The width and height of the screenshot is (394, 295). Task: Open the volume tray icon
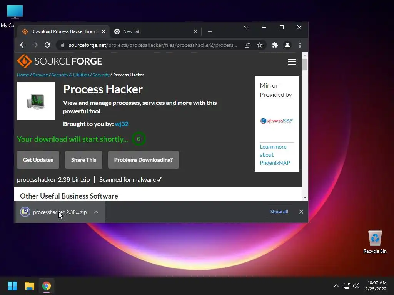tap(356, 286)
